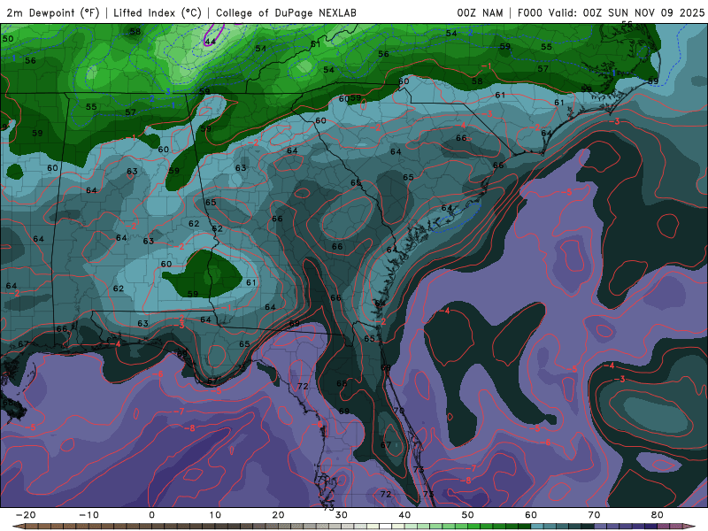The width and height of the screenshot is (708, 531).
Task: Click the 'SUN NOV 09 2025' valid date
Action: [x=656, y=12]
